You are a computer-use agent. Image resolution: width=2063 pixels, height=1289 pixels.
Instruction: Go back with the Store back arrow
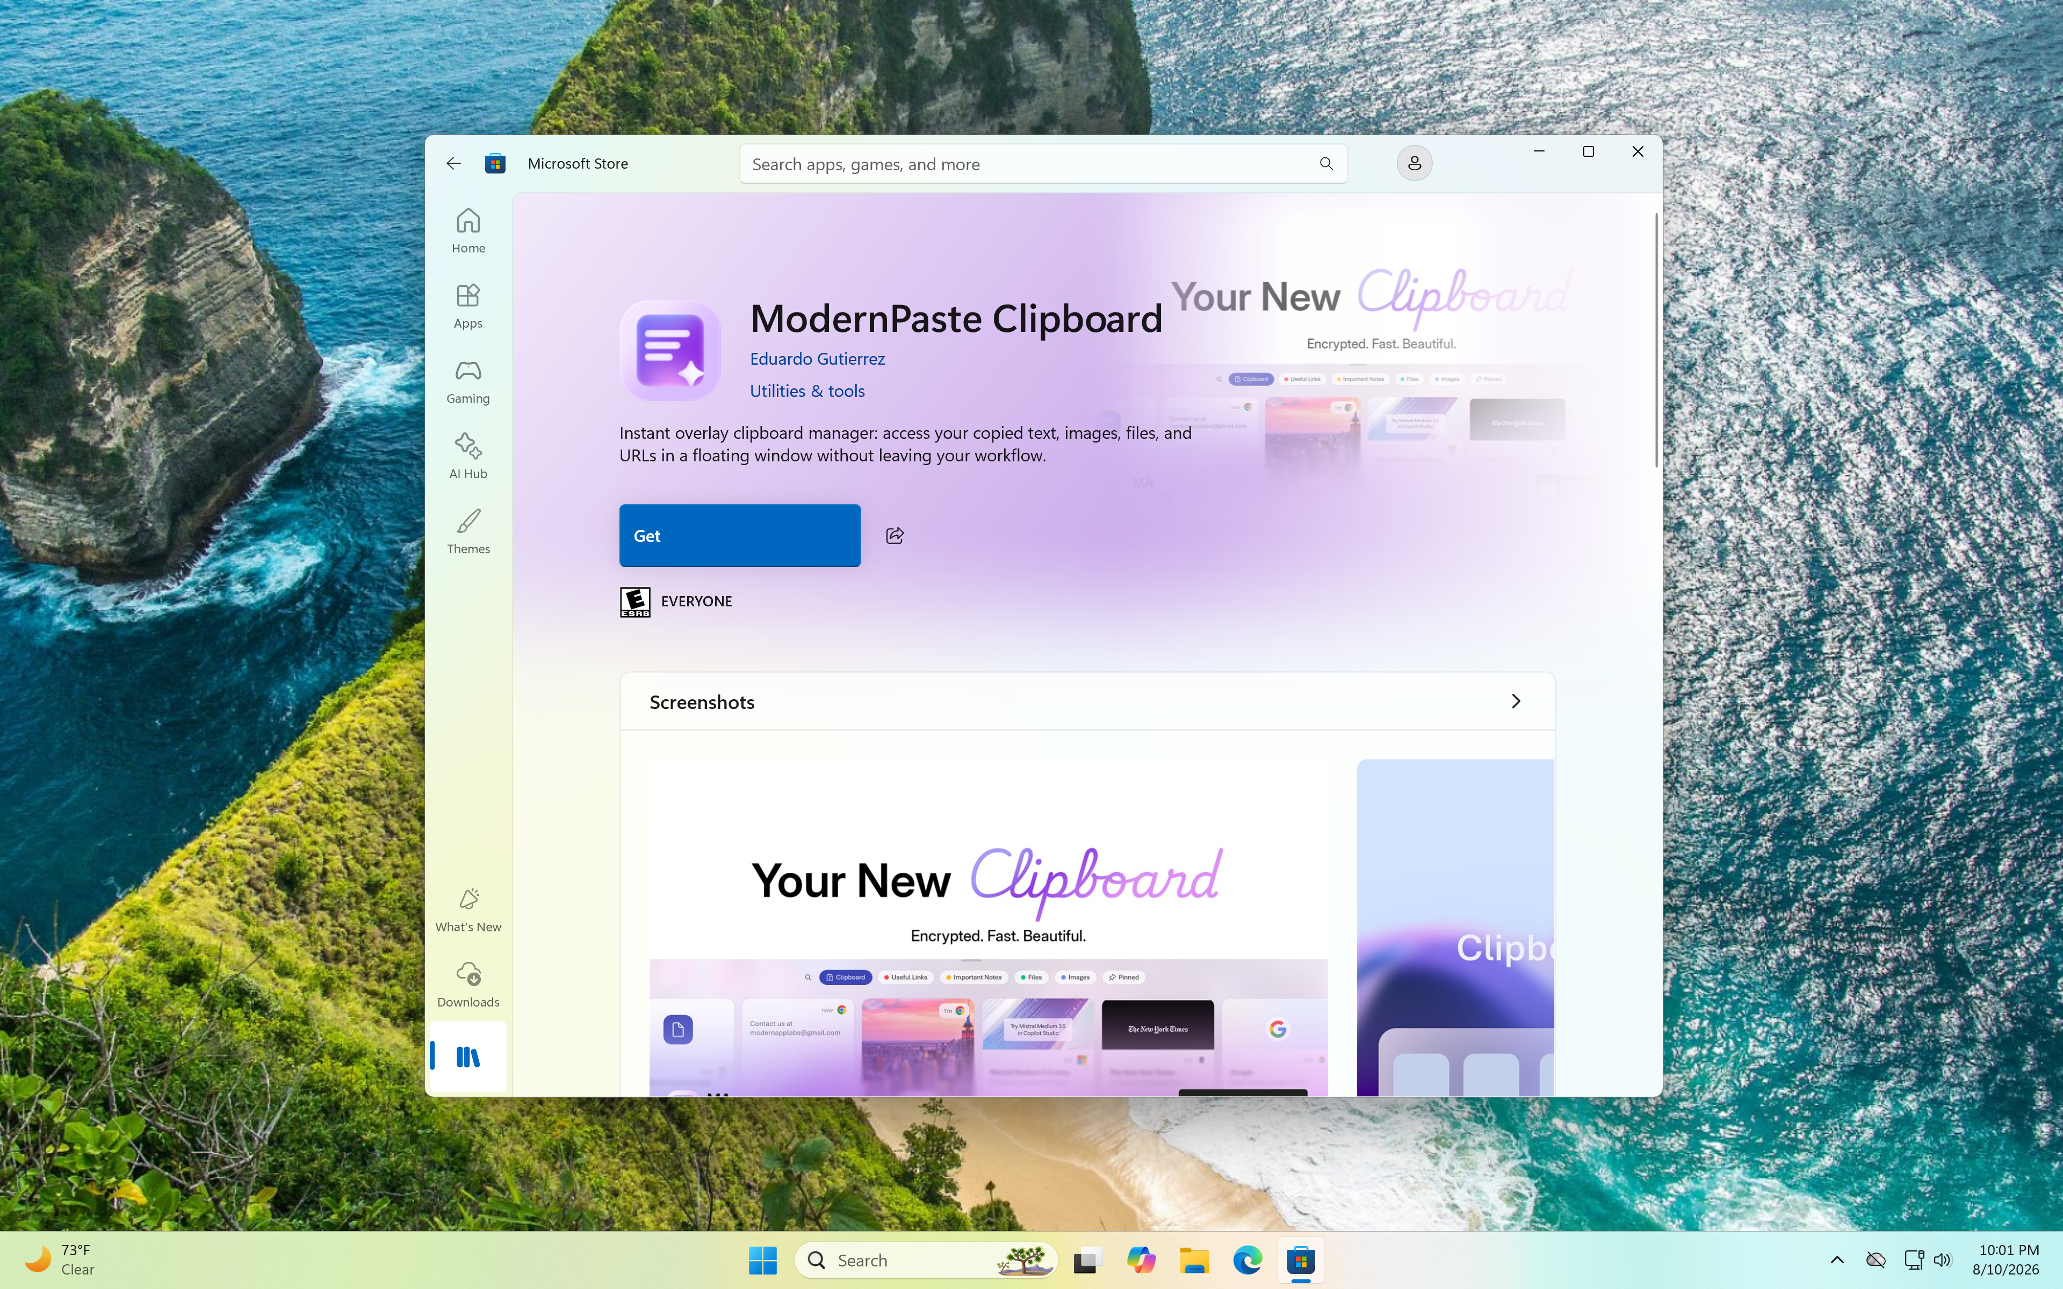[x=453, y=163]
